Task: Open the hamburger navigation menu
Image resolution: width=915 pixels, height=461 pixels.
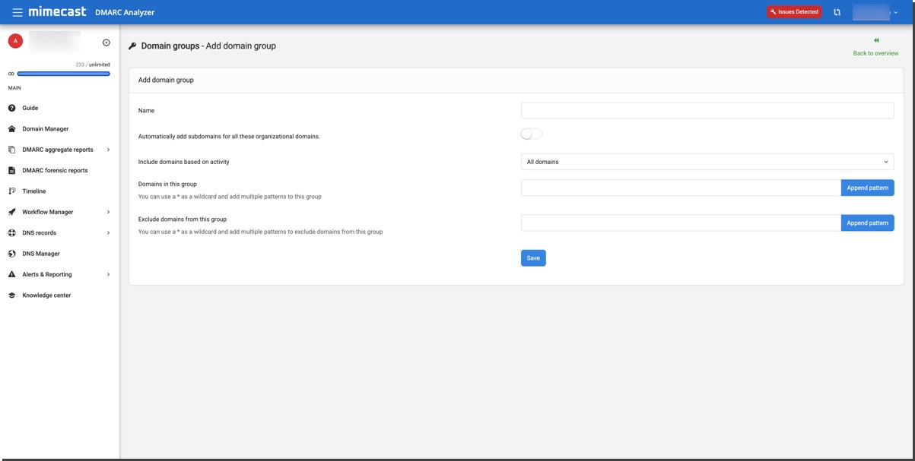Action: click(x=17, y=12)
